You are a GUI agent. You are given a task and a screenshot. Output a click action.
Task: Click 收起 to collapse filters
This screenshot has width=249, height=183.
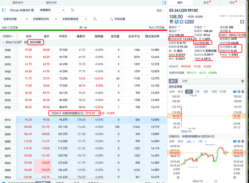pyautogui.click(x=160, y=10)
